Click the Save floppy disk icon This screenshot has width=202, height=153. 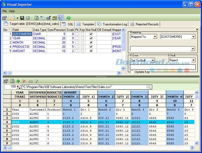22,18
